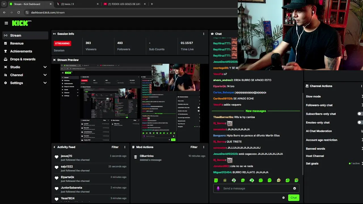Click the Chat panel speech bubble icon

212,34
